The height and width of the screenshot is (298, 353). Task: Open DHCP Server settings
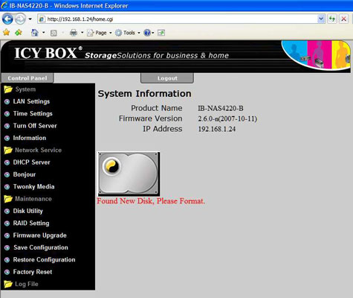click(31, 162)
